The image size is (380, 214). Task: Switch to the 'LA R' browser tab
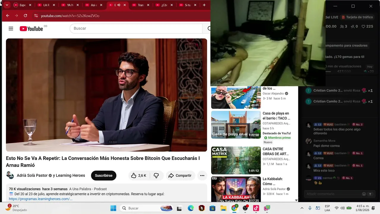click(46, 5)
